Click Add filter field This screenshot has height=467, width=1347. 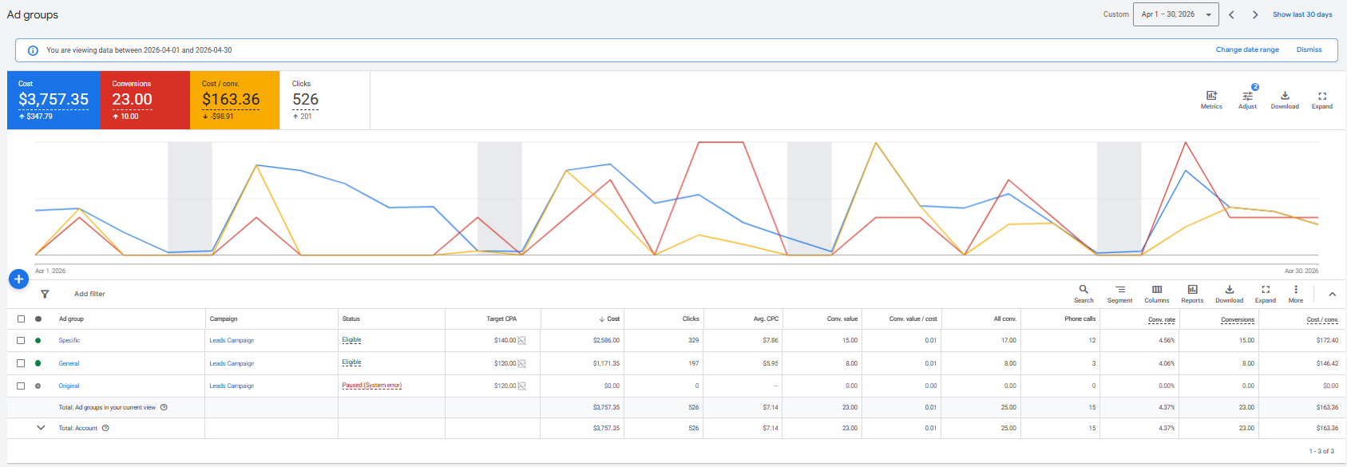(89, 294)
